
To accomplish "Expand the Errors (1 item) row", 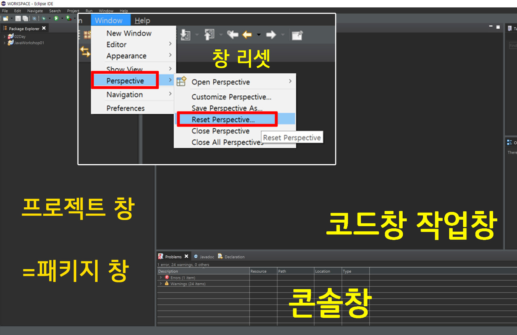I will point(160,278).
